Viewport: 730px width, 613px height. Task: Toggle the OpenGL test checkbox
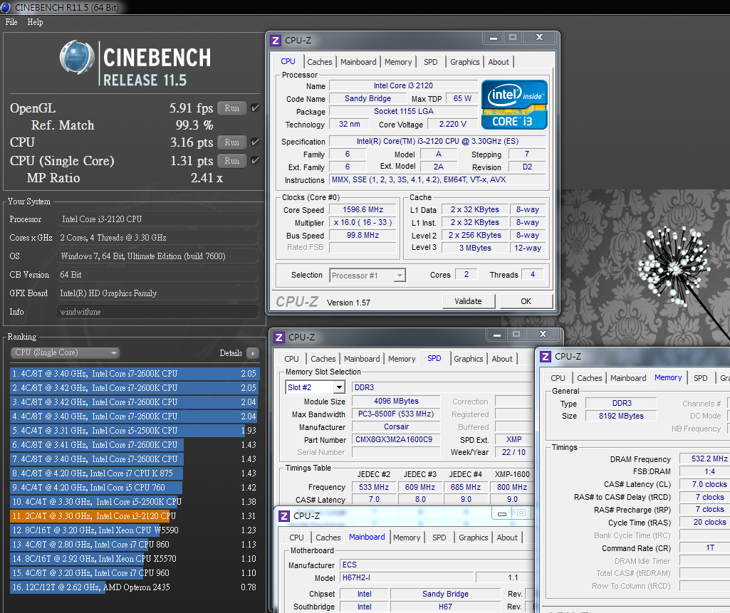coord(255,108)
